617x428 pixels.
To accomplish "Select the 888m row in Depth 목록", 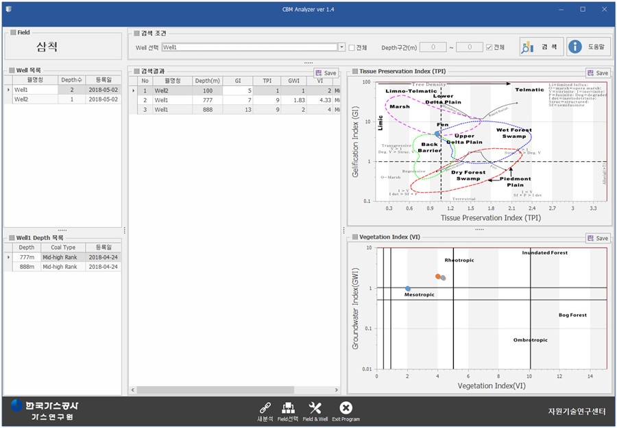I will [62, 267].
